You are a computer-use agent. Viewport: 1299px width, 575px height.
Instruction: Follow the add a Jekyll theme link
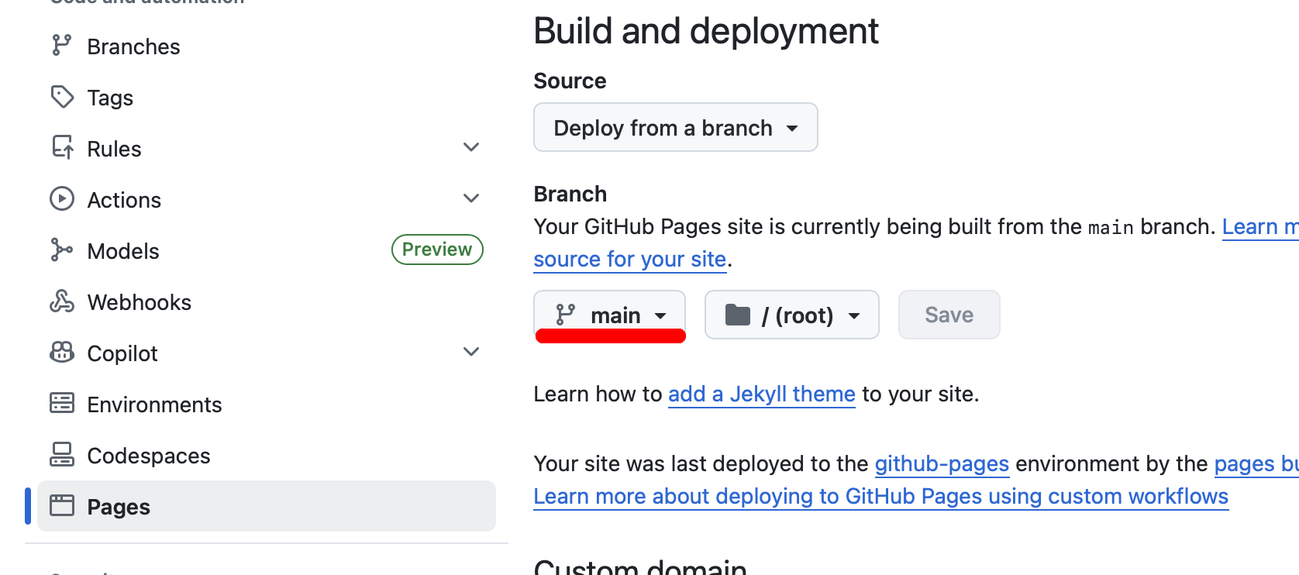click(761, 394)
